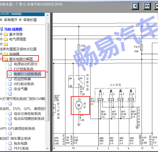
Task: Open the 基本信息 folder icon
Action: pyautogui.click(x=6, y=34)
